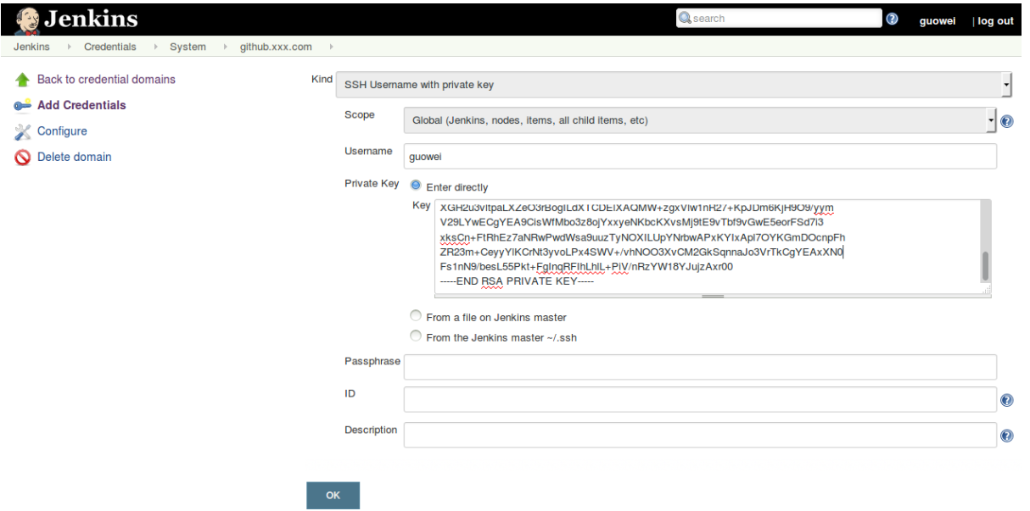1030x511 pixels.
Task: Open help icon beside Description field
Action: [x=1007, y=436]
